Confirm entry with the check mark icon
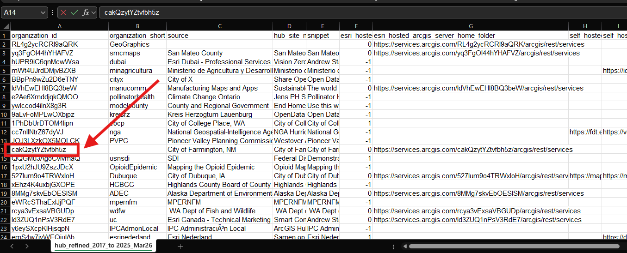The image size is (627, 253). coord(74,12)
